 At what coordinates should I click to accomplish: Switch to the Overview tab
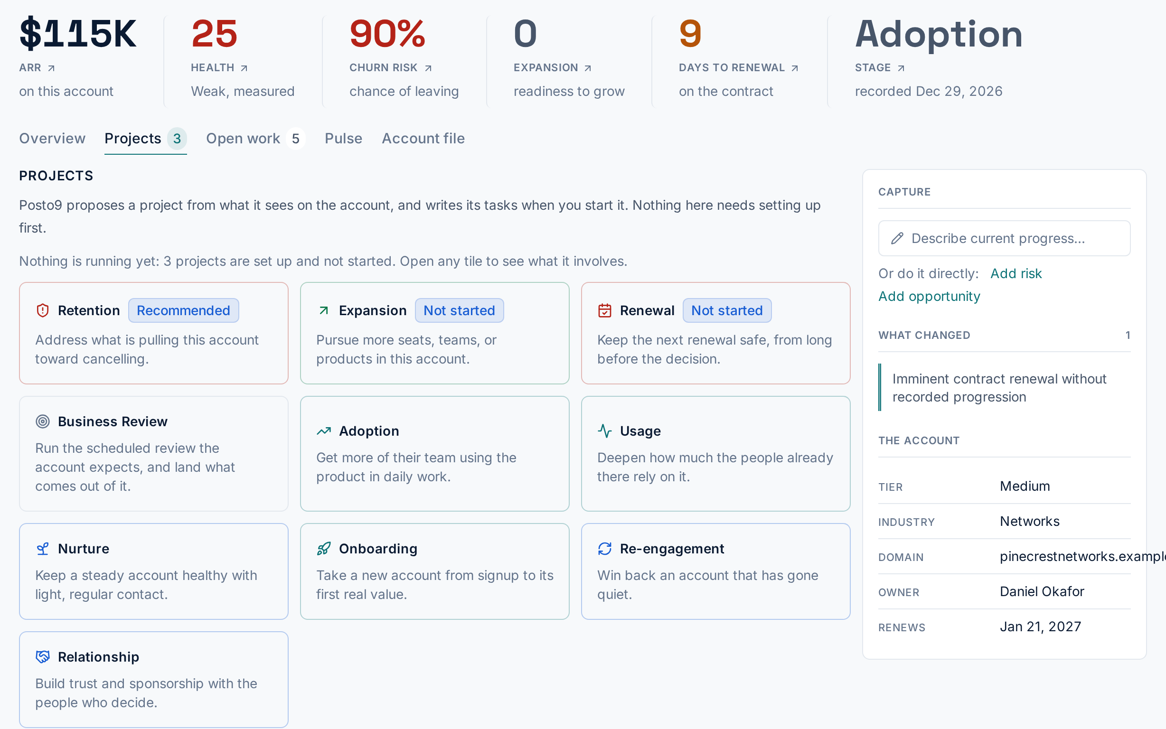tap(52, 139)
